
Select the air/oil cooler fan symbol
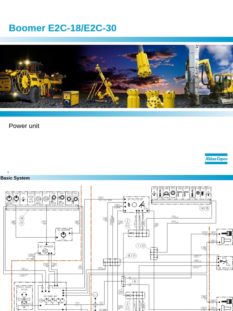tap(24, 299)
